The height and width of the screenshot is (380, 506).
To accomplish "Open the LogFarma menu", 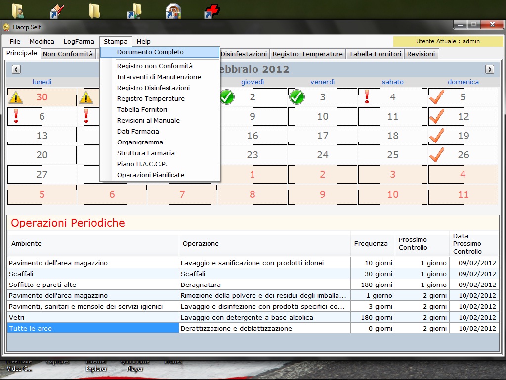I will [79, 42].
